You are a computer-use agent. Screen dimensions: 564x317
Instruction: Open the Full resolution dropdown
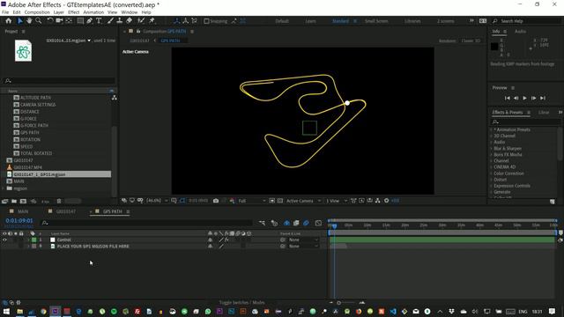pyautogui.click(x=252, y=201)
